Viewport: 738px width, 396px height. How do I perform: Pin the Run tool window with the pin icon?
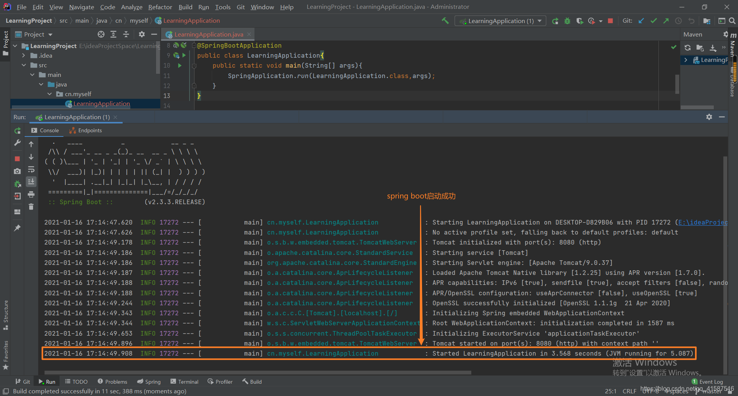(17, 228)
